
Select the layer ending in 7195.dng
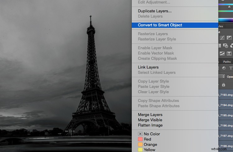[226, 115]
